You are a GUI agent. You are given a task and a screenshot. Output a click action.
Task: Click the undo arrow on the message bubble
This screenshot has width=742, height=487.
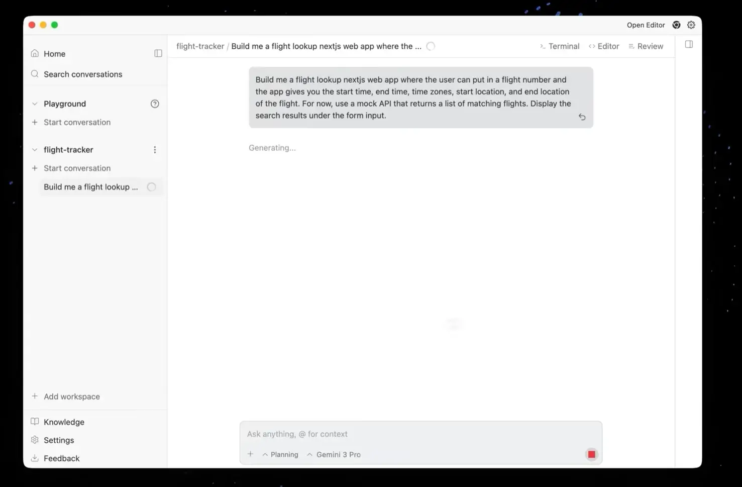[582, 117]
